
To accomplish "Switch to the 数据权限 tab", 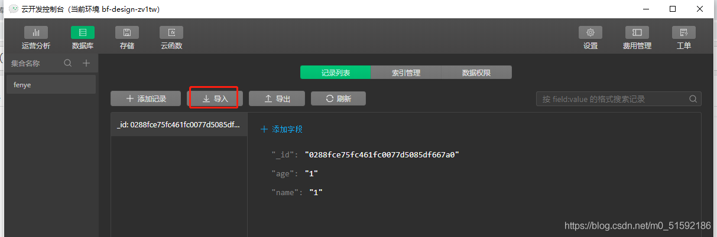I will pyautogui.click(x=476, y=73).
